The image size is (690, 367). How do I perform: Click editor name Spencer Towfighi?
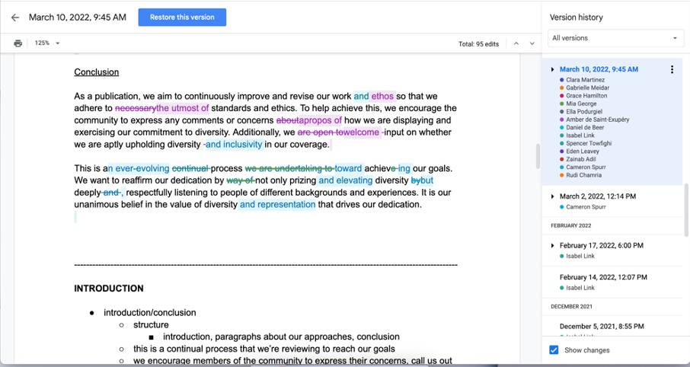pyautogui.click(x=589, y=143)
